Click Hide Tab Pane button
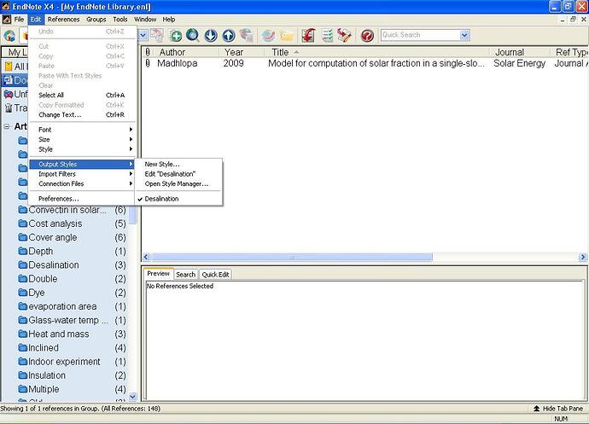 click(x=558, y=409)
